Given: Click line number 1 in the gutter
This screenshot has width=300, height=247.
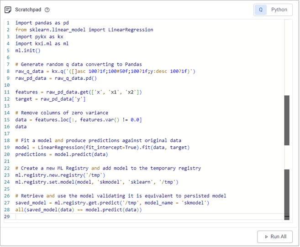Looking at the screenshot, I should click(x=8, y=22).
